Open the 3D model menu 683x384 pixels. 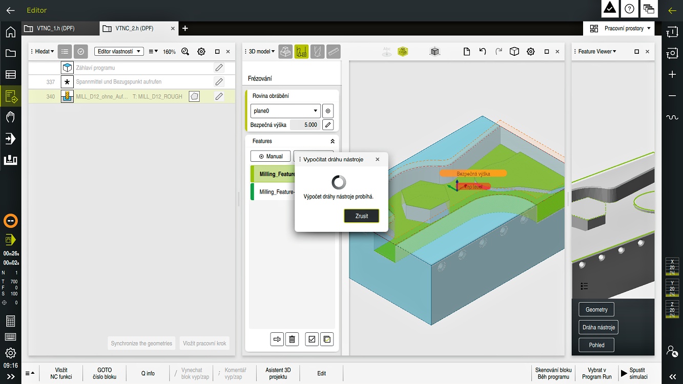[262, 52]
